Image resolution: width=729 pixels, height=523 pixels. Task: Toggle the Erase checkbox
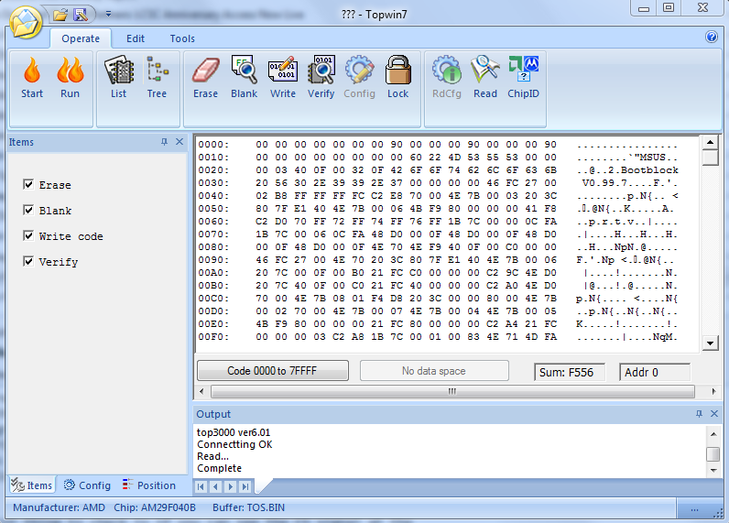pos(28,184)
